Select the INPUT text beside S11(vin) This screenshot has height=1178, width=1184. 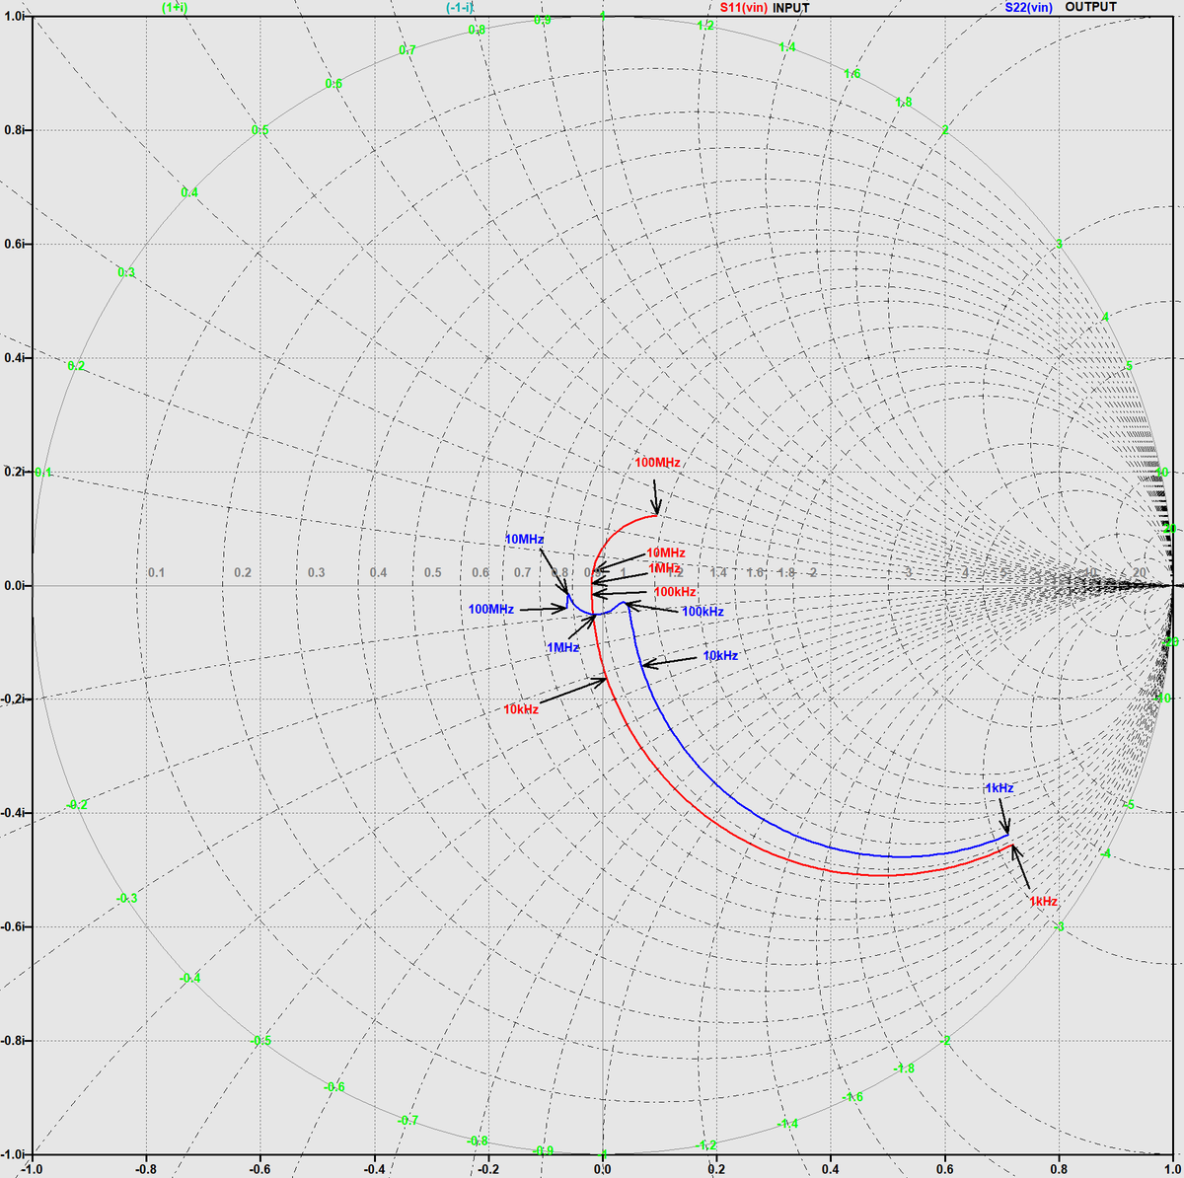[x=791, y=7]
